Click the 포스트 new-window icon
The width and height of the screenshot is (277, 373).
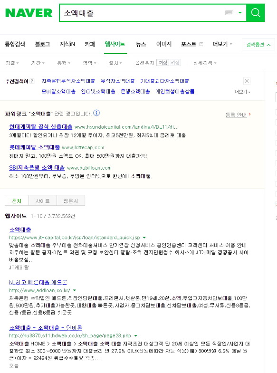pos(201,44)
